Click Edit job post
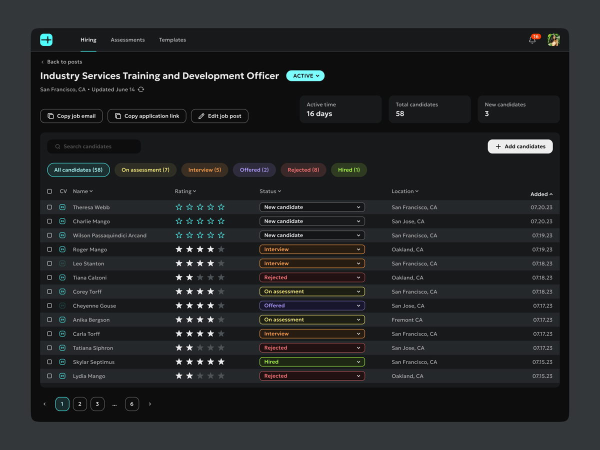 (219, 116)
